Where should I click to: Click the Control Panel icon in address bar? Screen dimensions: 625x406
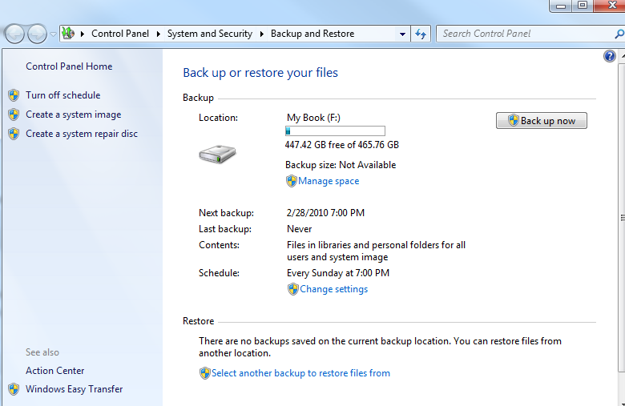69,34
